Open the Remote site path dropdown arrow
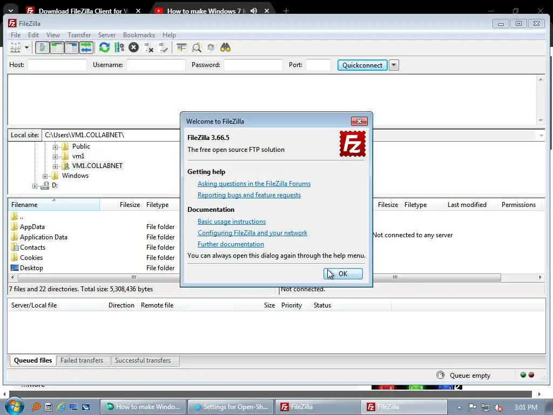 tap(541, 135)
